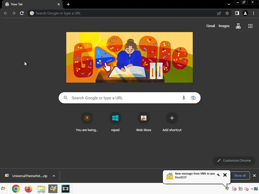Image resolution: width=259 pixels, height=194 pixels.
Task: Open the Chrome three-dot menu
Action: 253,13
